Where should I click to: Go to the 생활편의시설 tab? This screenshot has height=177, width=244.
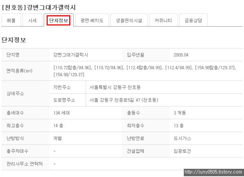[x=129, y=20]
